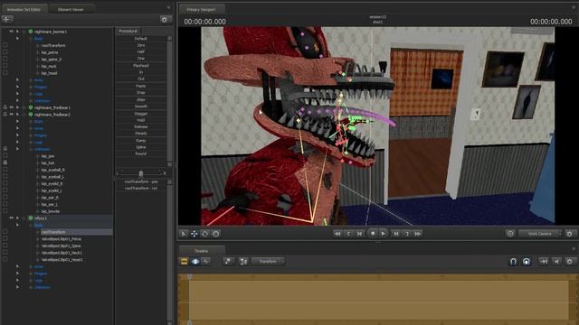Toggle the first magnet snap icon
The width and height of the screenshot is (579, 325).
click(x=513, y=261)
